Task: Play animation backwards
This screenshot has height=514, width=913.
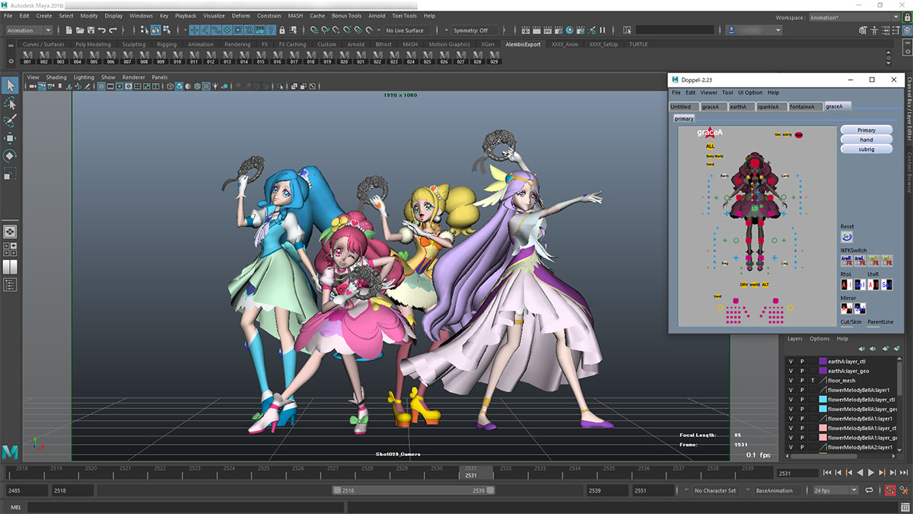Action: (x=861, y=473)
